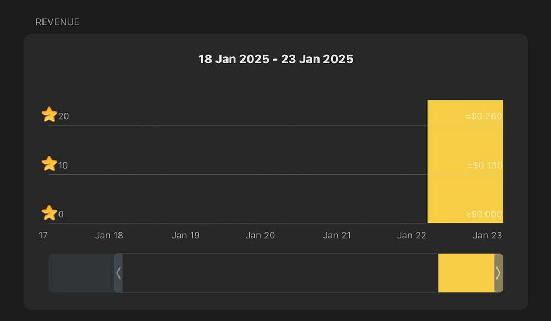The height and width of the screenshot is (321, 551).
Task: Click the dimmed area left of range selector
Action: coord(81,273)
